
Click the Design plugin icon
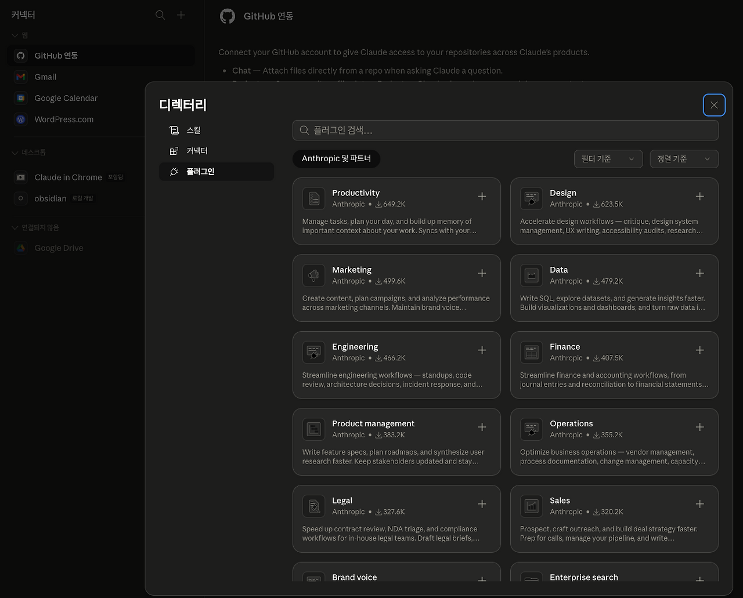pyautogui.click(x=531, y=198)
